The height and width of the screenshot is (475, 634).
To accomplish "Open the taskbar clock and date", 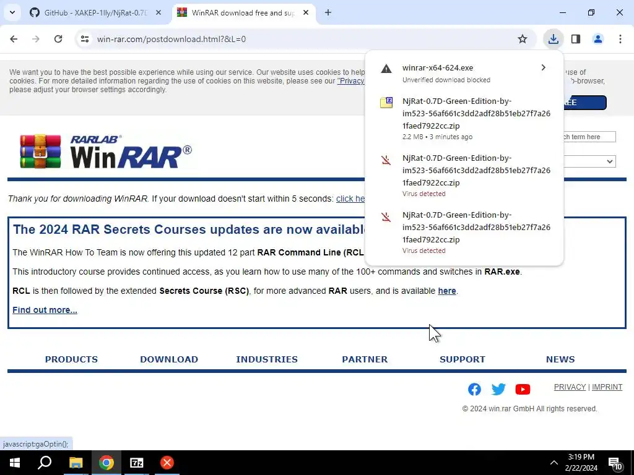I will (581, 463).
